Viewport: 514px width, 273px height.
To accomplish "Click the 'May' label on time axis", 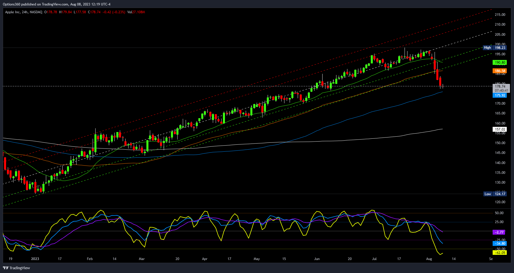I will click(256, 259).
